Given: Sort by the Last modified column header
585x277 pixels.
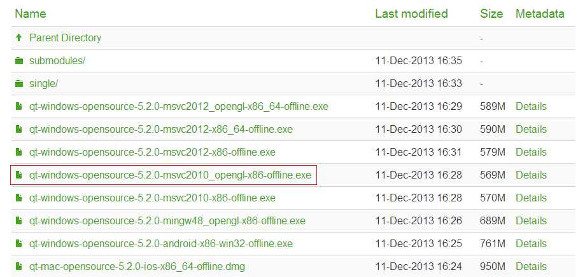Looking at the screenshot, I should coord(411,14).
